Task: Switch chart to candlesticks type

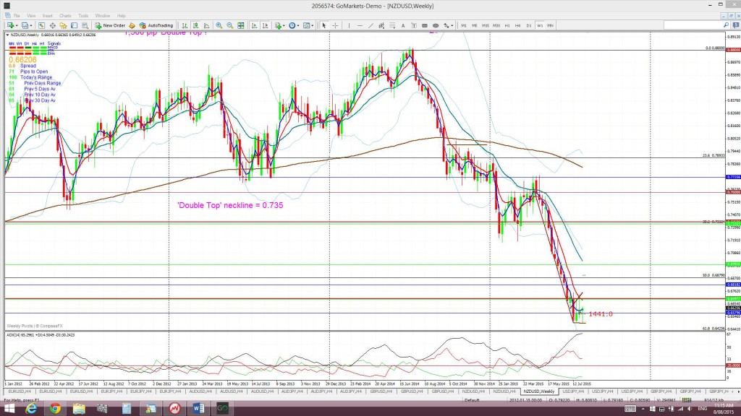Action: click(195, 25)
